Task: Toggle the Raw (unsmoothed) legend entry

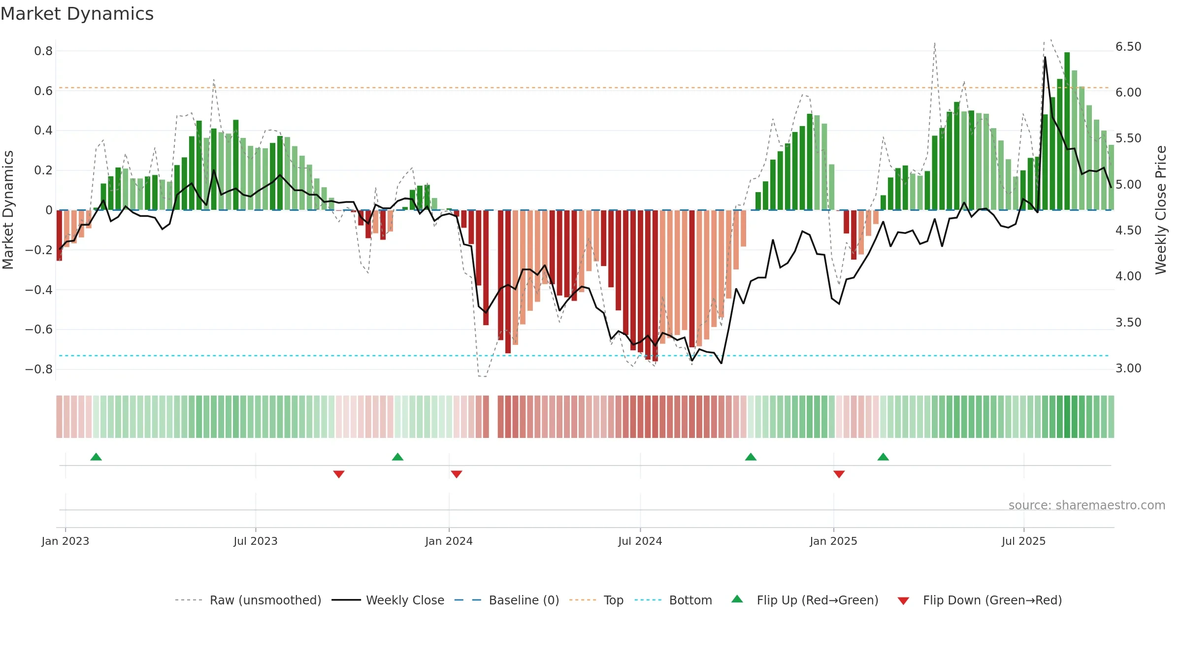Action: [x=248, y=600]
